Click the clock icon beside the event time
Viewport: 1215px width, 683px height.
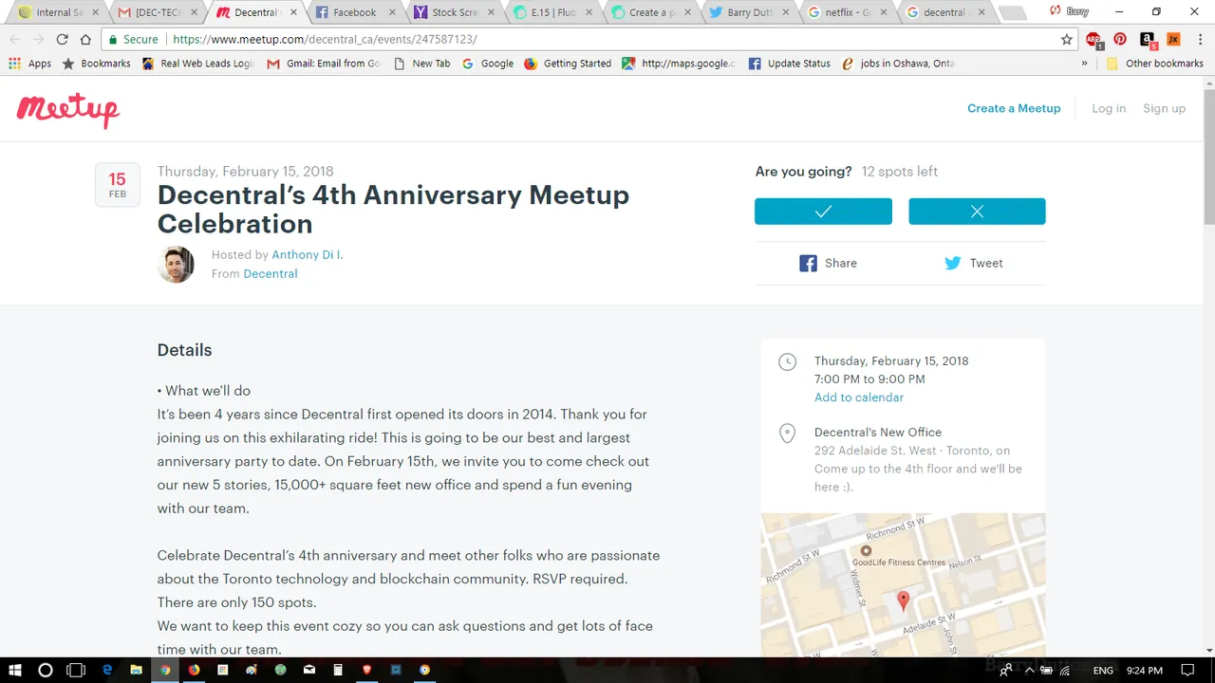pyautogui.click(x=787, y=361)
